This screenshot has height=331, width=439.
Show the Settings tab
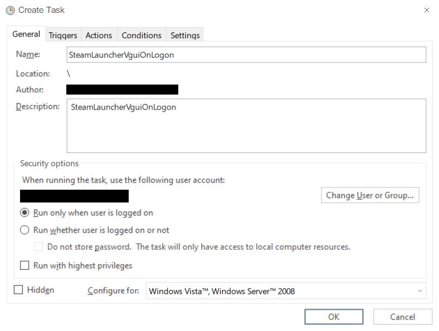[x=185, y=35]
